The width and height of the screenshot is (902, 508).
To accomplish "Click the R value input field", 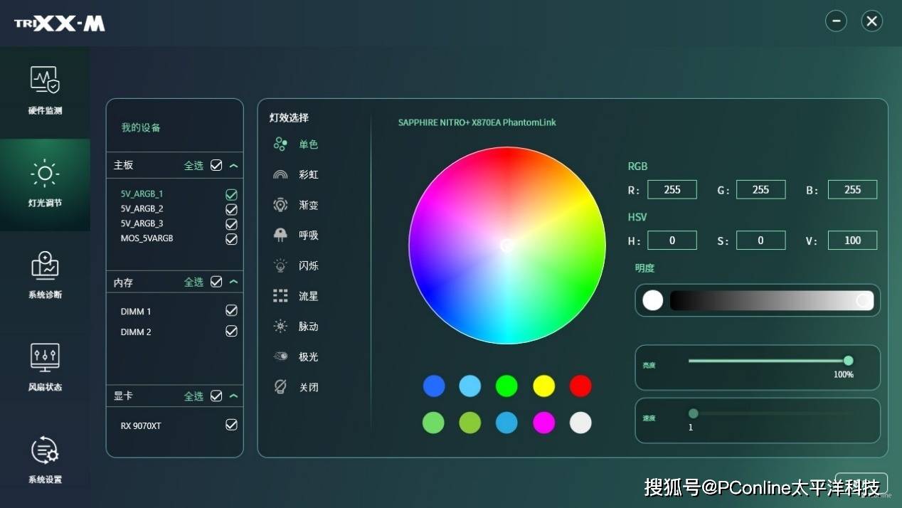I will 672,190.
